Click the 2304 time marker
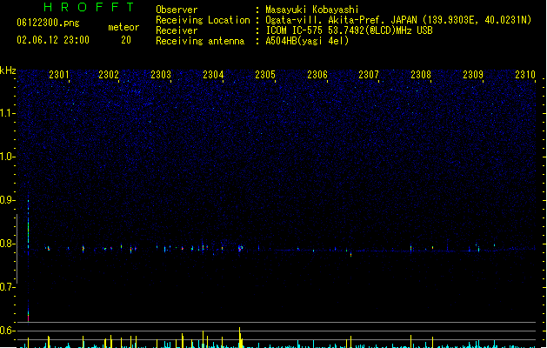This screenshot has width=547, height=348. (213, 75)
